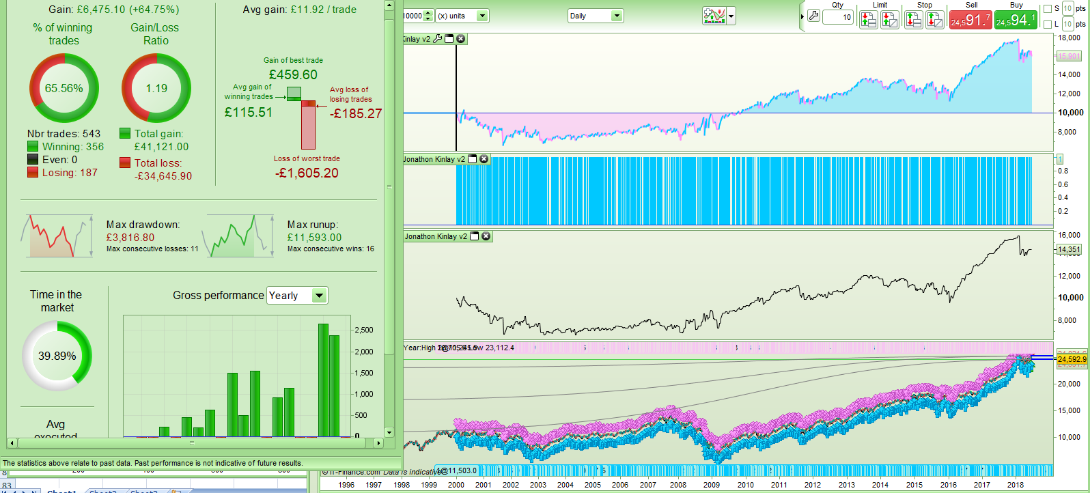The width and height of the screenshot is (1090, 493).
Task: Maximize the equity curve Kinlay v2 panel
Action: (449, 39)
